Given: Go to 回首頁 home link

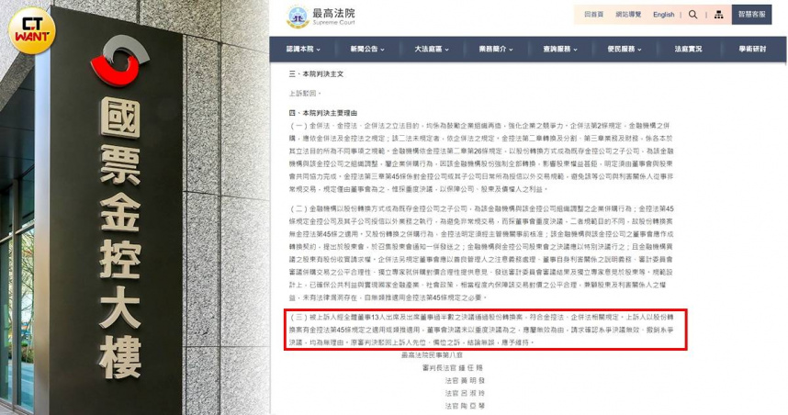Looking at the screenshot, I should 593,15.
